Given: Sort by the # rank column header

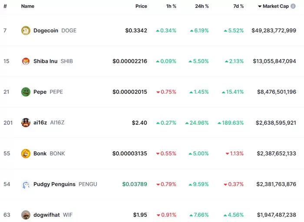Looking at the screenshot, I should click(5, 7).
